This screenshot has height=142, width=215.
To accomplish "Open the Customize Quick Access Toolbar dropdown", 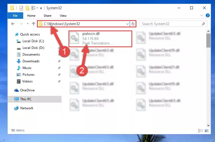I will pyautogui.click(x=41, y=8).
